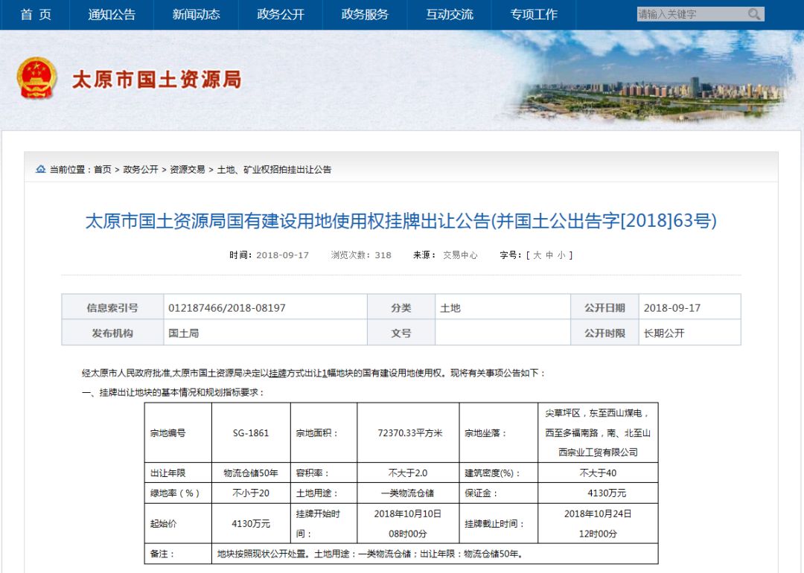
Task: Click the 绿地率（%） label cell
Action: 178,493
